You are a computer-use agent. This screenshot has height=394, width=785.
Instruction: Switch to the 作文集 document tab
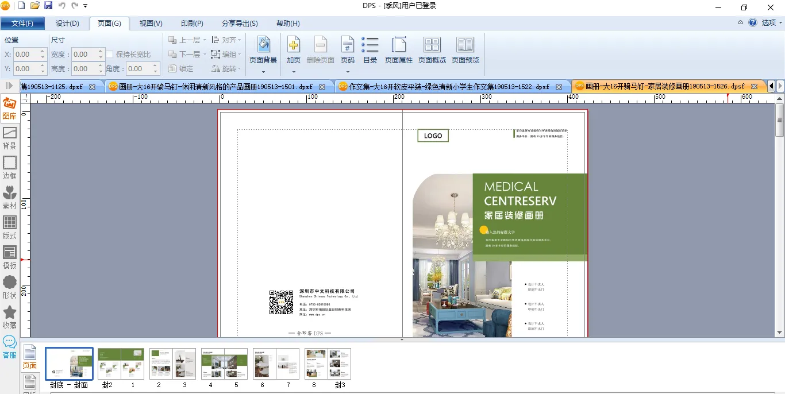click(449, 87)
